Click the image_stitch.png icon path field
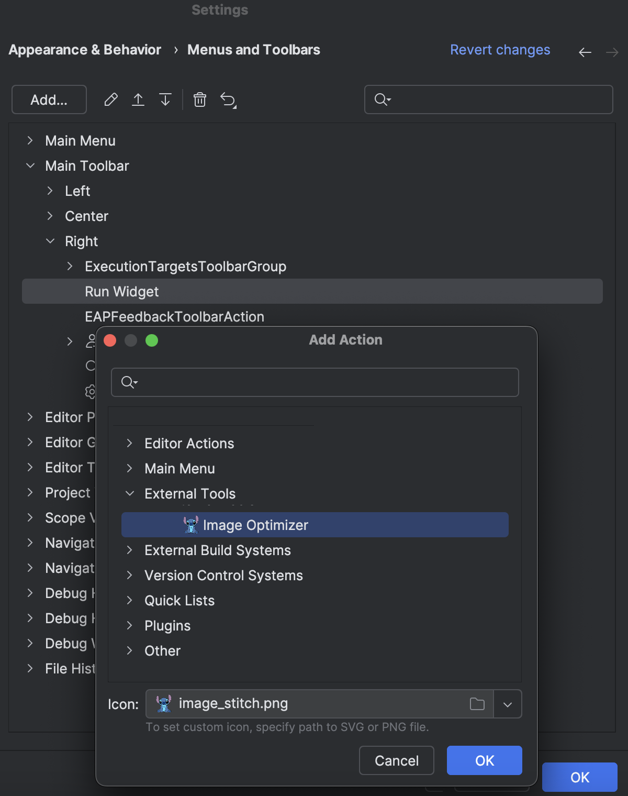628x796 pixels. (x=319, y=704)
